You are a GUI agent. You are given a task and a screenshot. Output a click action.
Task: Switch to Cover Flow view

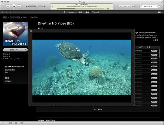coord(132,6)
